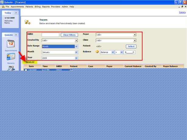The width and height of the screenshot is (187, 140).
Task: Sort by the Time column header
Action: 48,66
